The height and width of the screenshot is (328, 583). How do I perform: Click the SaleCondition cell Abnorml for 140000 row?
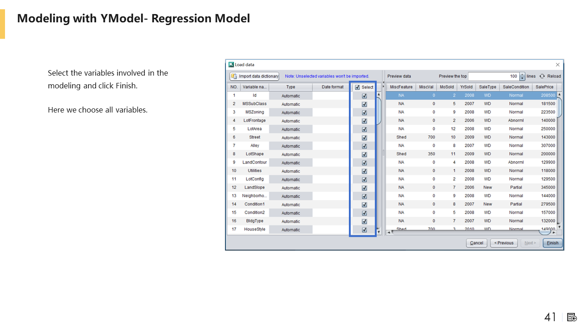tap(516, 121)
